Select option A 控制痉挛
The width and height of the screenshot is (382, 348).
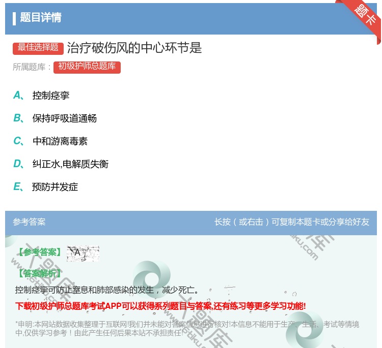click(41, 96)
